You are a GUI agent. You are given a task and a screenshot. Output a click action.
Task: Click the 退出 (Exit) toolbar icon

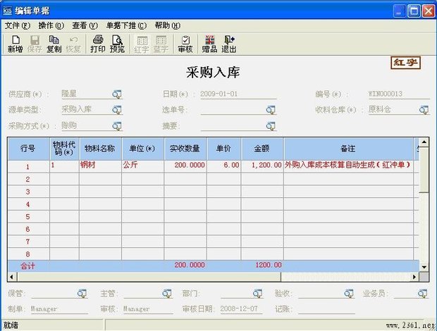229,44
